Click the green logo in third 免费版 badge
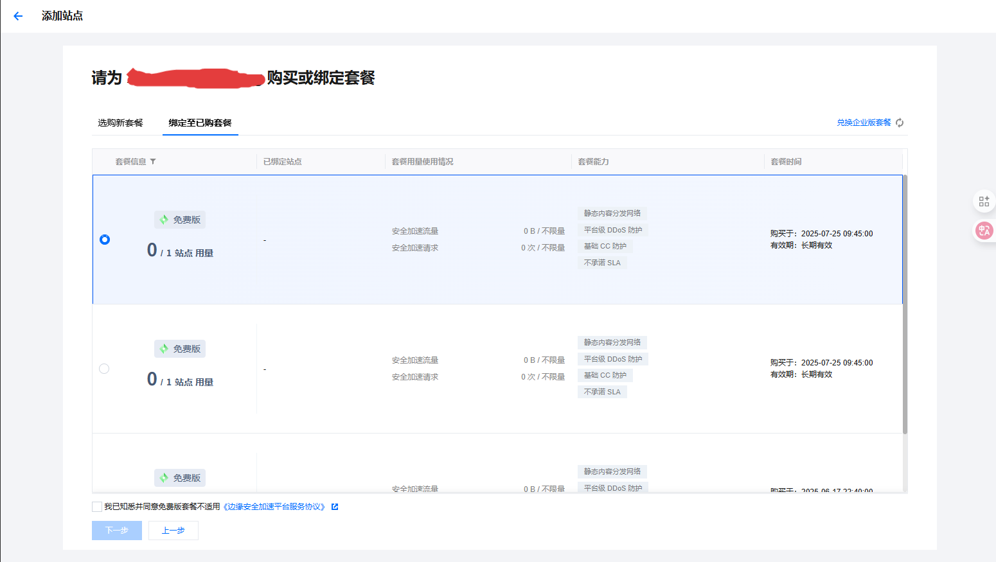 coord(164,478)
